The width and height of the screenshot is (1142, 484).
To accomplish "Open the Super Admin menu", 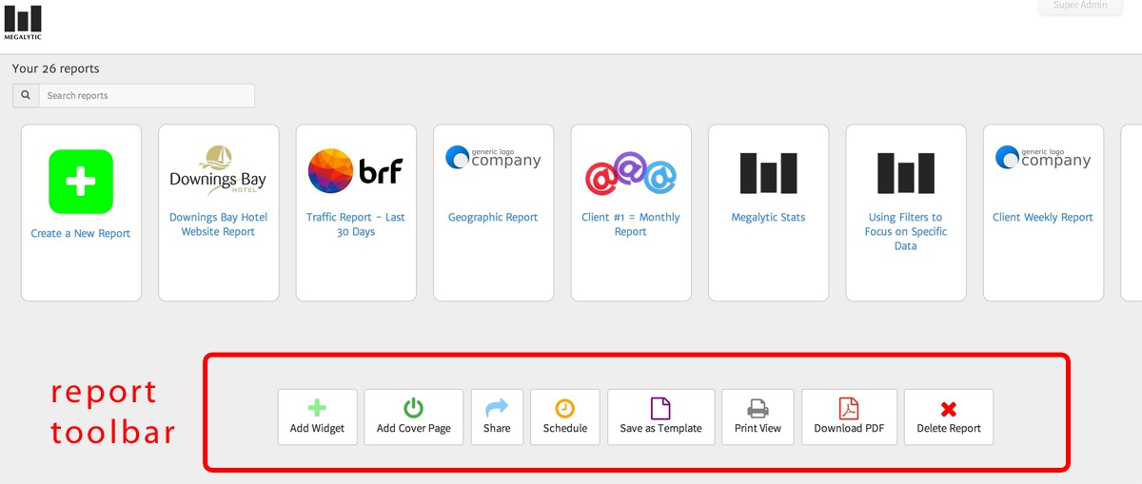I will 1080,8.
